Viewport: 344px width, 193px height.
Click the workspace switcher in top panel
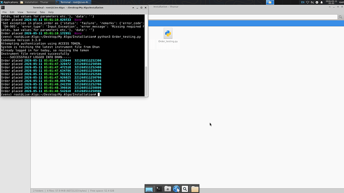(270, 2)
